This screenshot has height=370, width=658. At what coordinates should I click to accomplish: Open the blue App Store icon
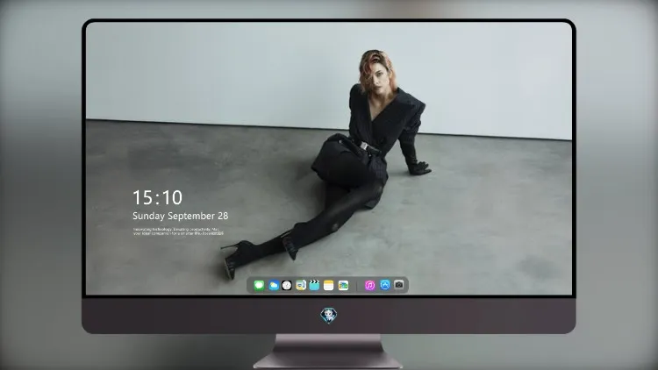385,285
